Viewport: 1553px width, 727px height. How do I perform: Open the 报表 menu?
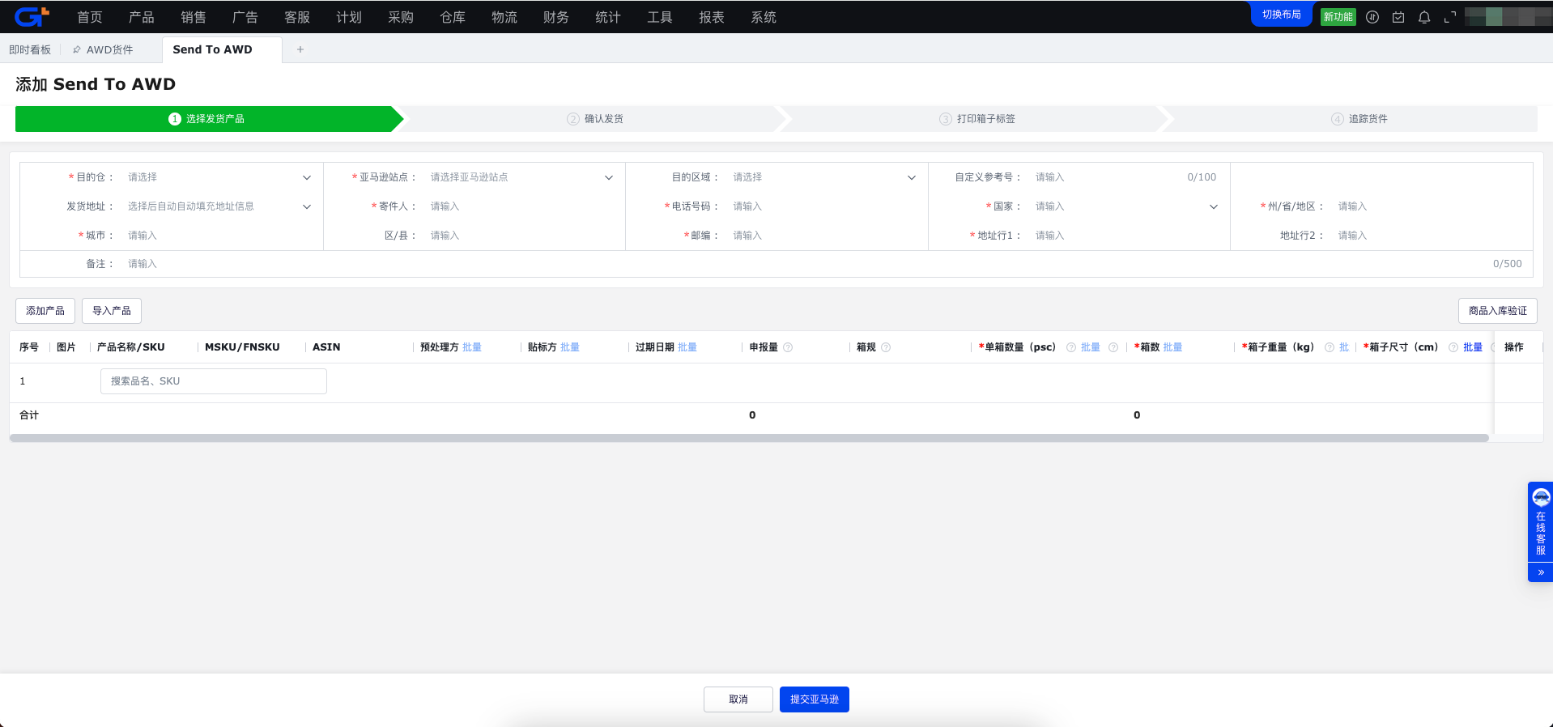[712, 17]
